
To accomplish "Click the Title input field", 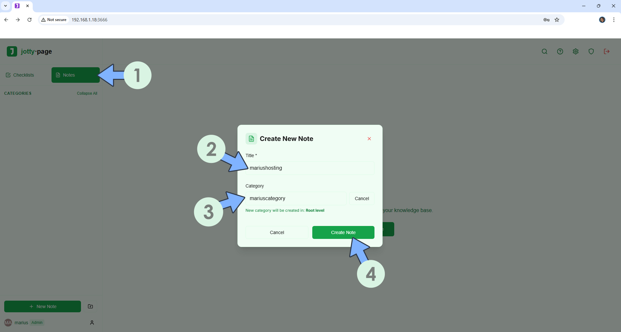I will tap(310, 168).
